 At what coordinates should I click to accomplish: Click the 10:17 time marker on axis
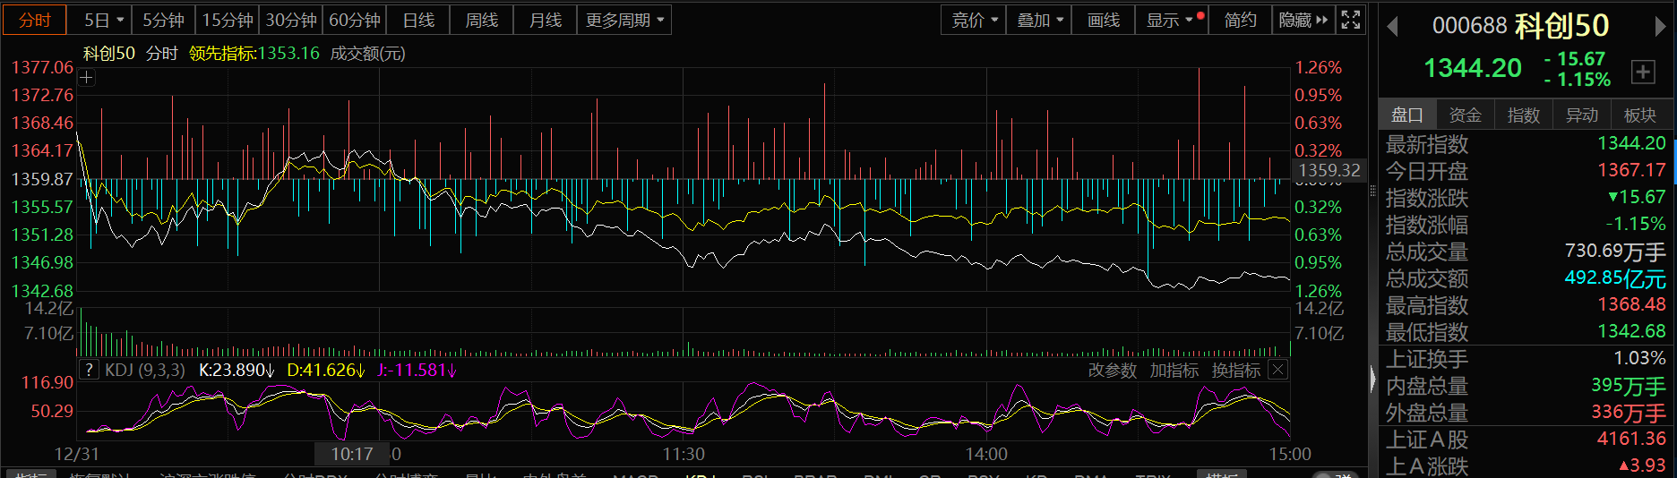[x=352, y=454]
